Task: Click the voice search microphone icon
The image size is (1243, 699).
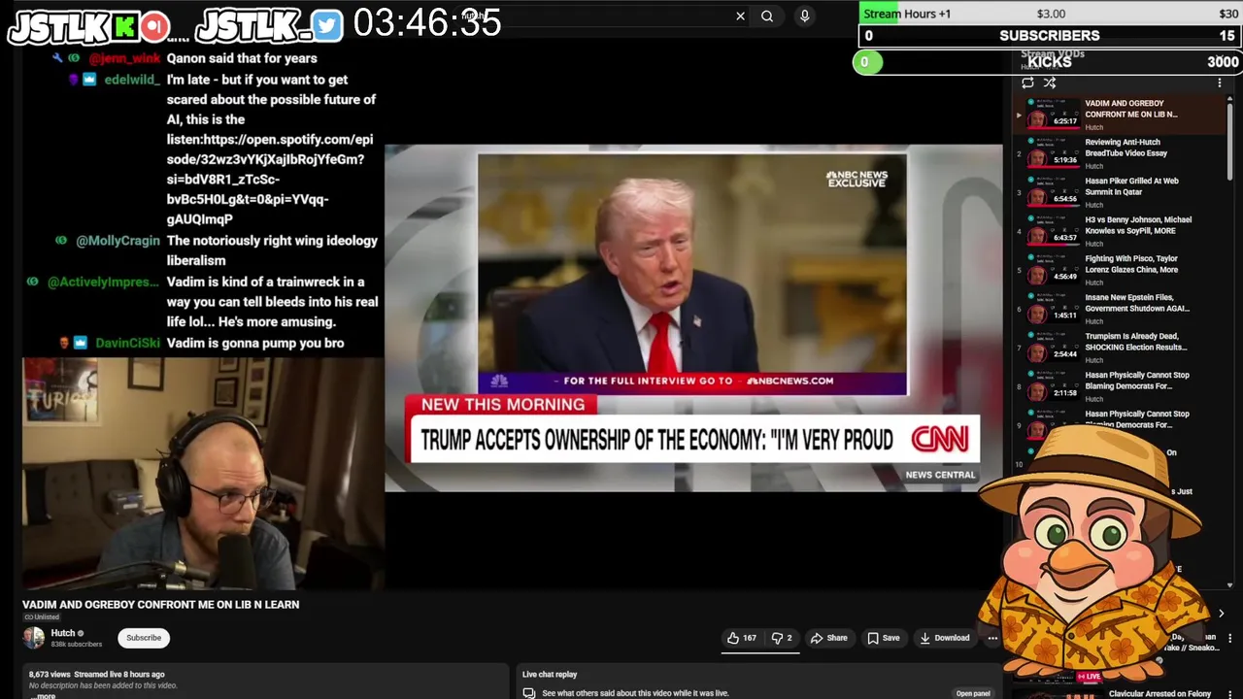Action: (804, 16)
